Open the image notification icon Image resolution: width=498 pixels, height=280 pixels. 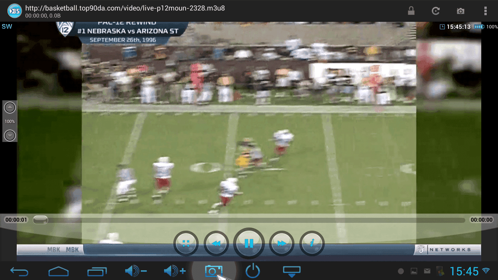414,271
